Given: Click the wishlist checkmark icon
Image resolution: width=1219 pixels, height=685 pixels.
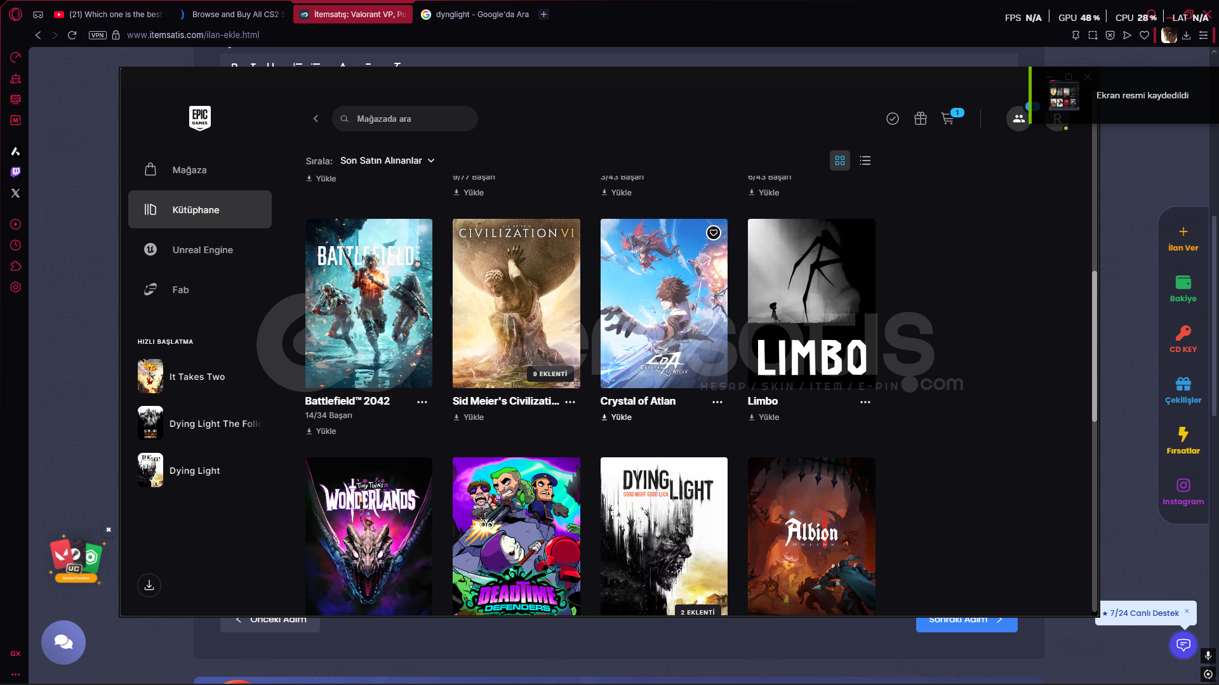Looking at the screenshot, I should point(892,119).
